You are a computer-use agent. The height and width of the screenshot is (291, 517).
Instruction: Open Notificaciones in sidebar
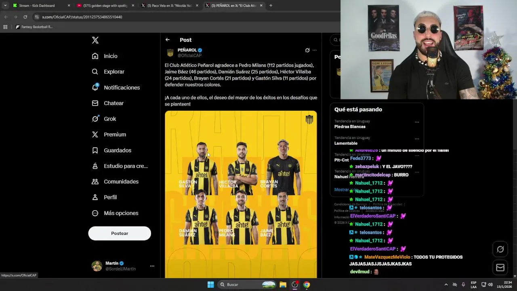pyautogui.click(x=116, y=87)
